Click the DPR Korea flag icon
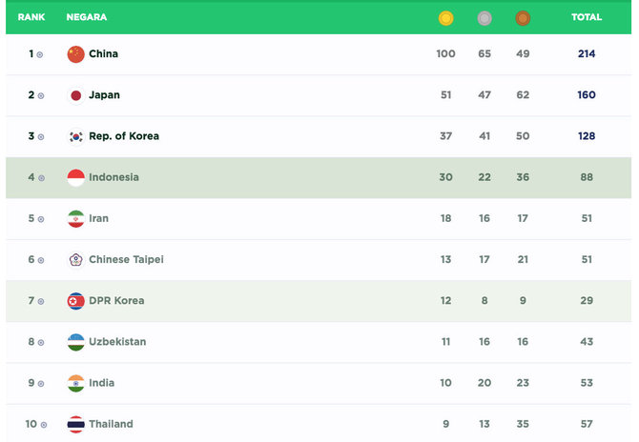Viewport: 639px width, 442px height. click(76, 301)
